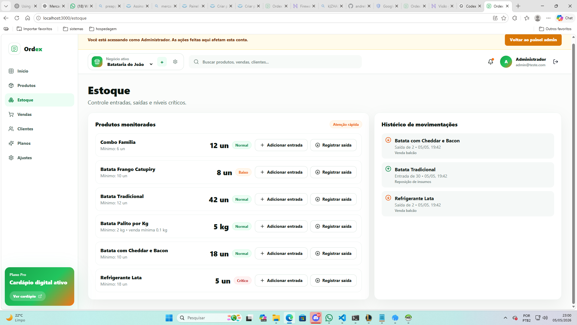577x325 pixels.
Task: Open the tab search dropdown arrow
Action: pyautogui.click(x=6, y=6)
